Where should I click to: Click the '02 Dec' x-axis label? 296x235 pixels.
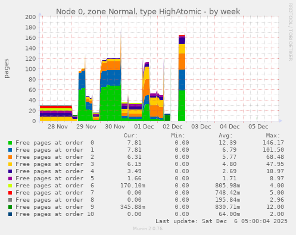click(173, 127)
